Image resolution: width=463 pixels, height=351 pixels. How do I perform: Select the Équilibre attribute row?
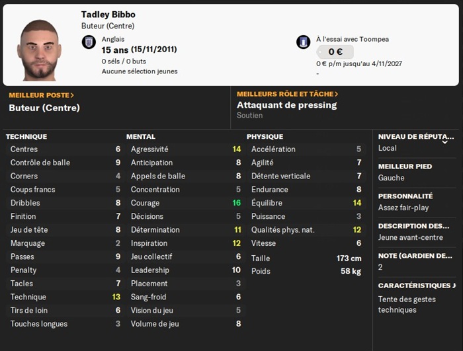click(x=306, y=203)
